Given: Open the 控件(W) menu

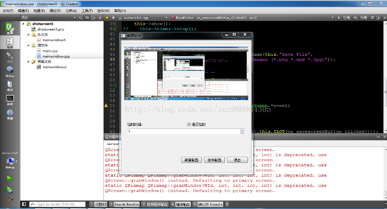Looking at the screenshot, I should tap(103, 11).
